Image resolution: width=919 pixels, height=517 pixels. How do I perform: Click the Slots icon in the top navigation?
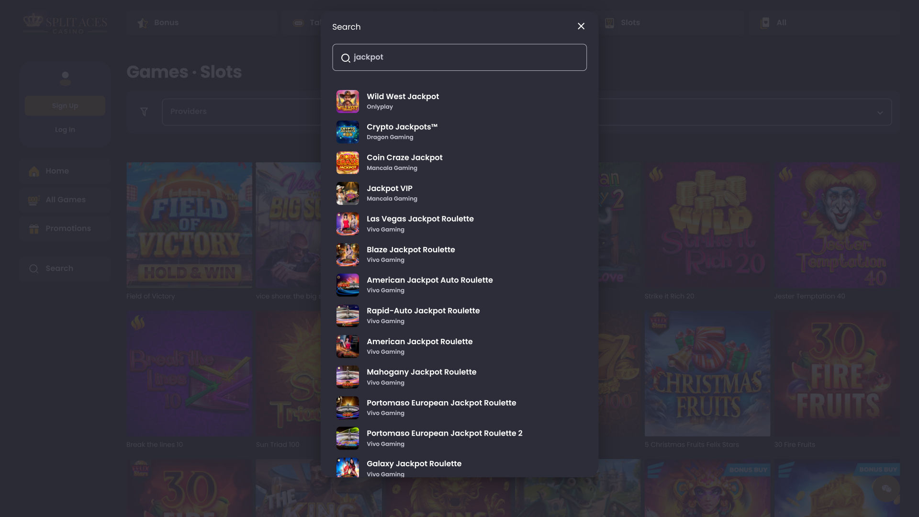coord(609,22)
